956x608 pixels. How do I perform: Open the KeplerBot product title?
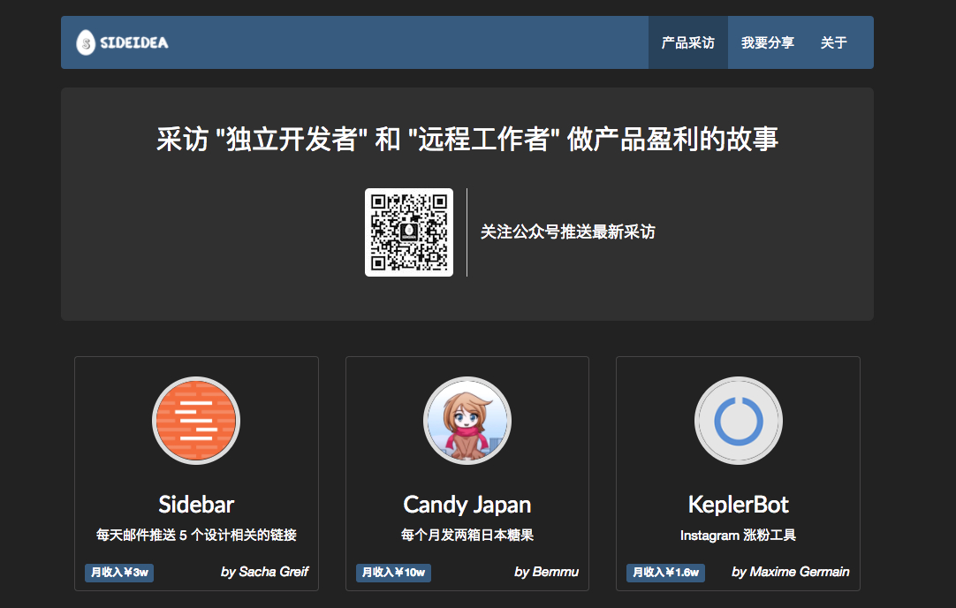739,505
